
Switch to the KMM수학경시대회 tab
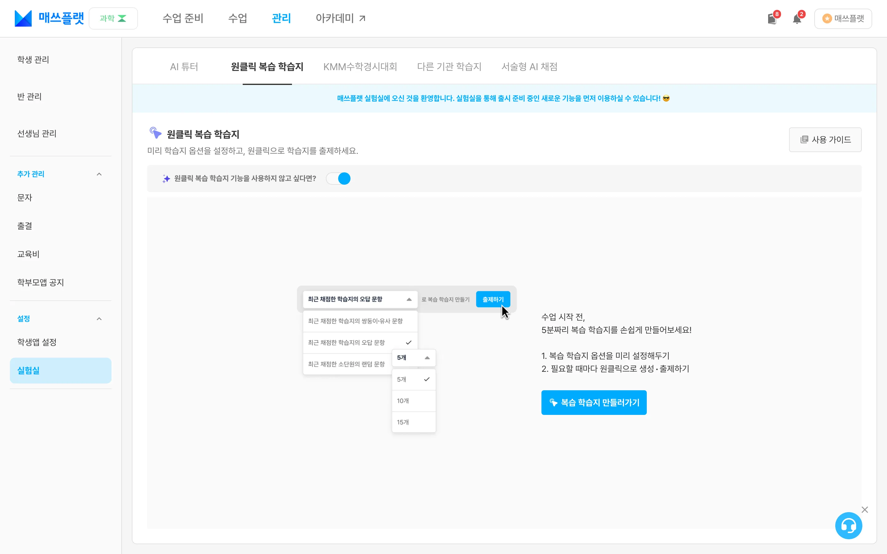[360, 67]
